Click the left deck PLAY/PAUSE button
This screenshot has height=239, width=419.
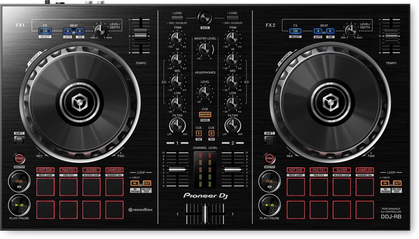coord(19,205)
